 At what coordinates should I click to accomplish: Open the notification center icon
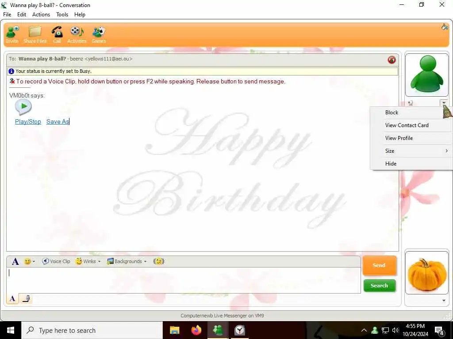(439, 330)
